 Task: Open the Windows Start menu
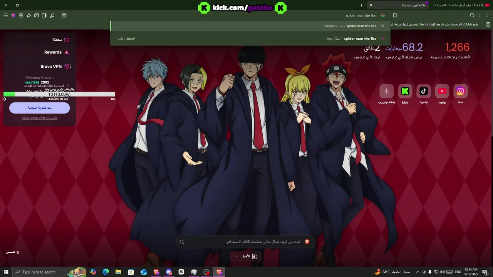coord(6,272)
